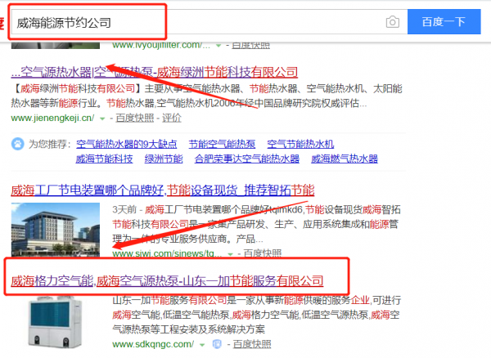This screenshot has height=358, width=491.
Task: Expand dropdown arrow beside www.jienengkeji.cn
Action: click(101, 118)
